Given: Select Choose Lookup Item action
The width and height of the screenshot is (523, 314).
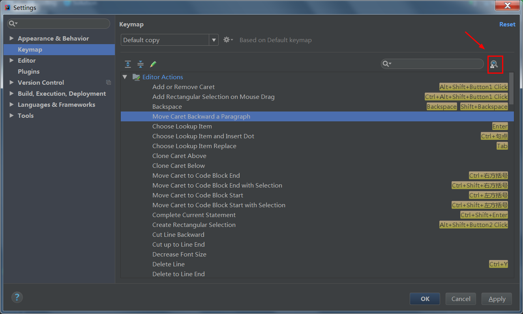Looking at the screenshot, I should [182, 126].
